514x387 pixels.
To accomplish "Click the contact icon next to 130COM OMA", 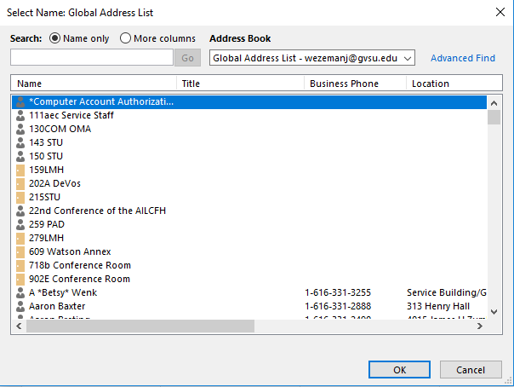I will 20,129.
